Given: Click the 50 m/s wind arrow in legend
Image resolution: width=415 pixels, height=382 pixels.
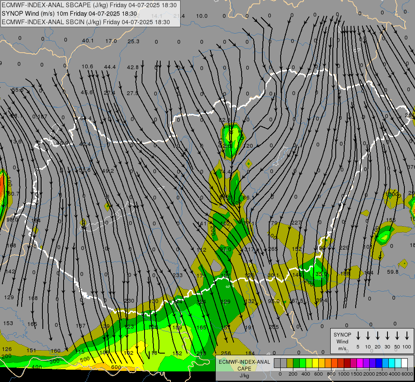Looking at the screenshot, I should point(397,336).
